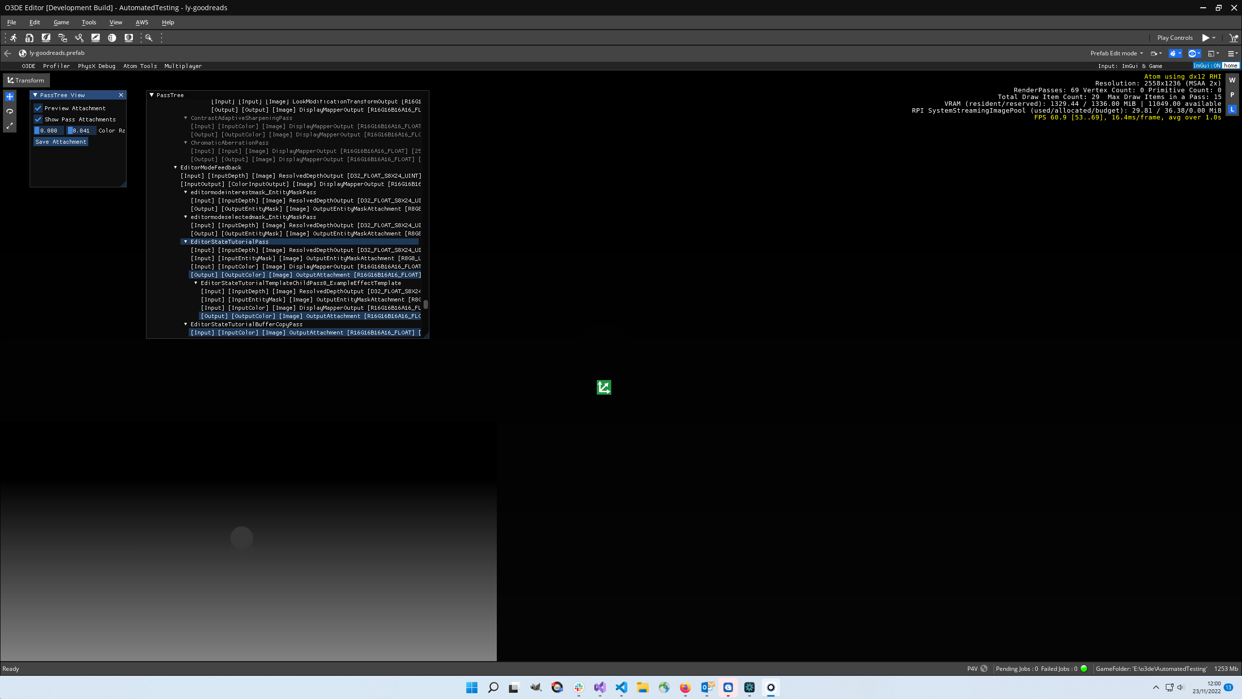Toggle the eye visibility icon near Prefab Edit mode
This screenshot has height=699, width=1242.
point(1193,54)
